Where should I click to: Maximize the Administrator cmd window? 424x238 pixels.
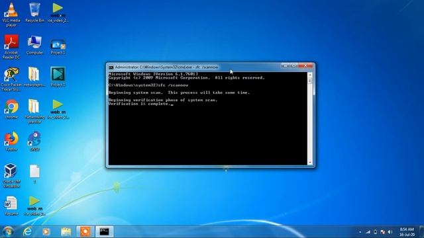click(x=294, y=65)
